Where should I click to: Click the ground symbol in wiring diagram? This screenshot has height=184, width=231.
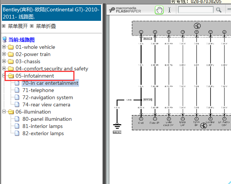pyautogui.click(x=117, y=126)
